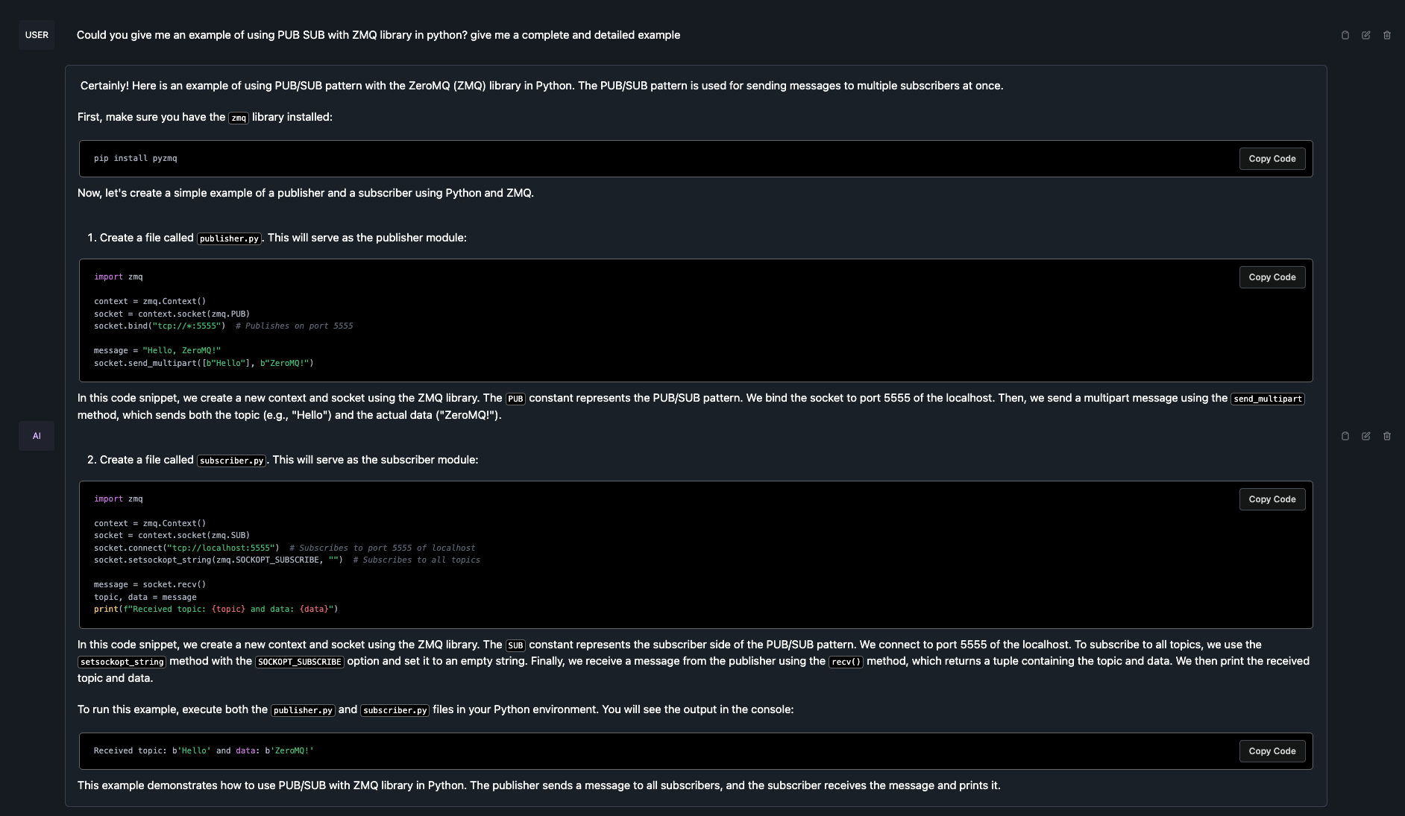The width and height of the screenshot is (1405, 816).
Task: Click the USER role label
Action: click(37, 35)
